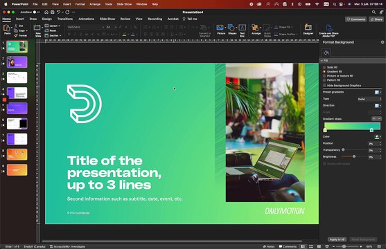The image size is (386, 249).
Task: Click the text highlight color icon
Action: click(124, 34)
